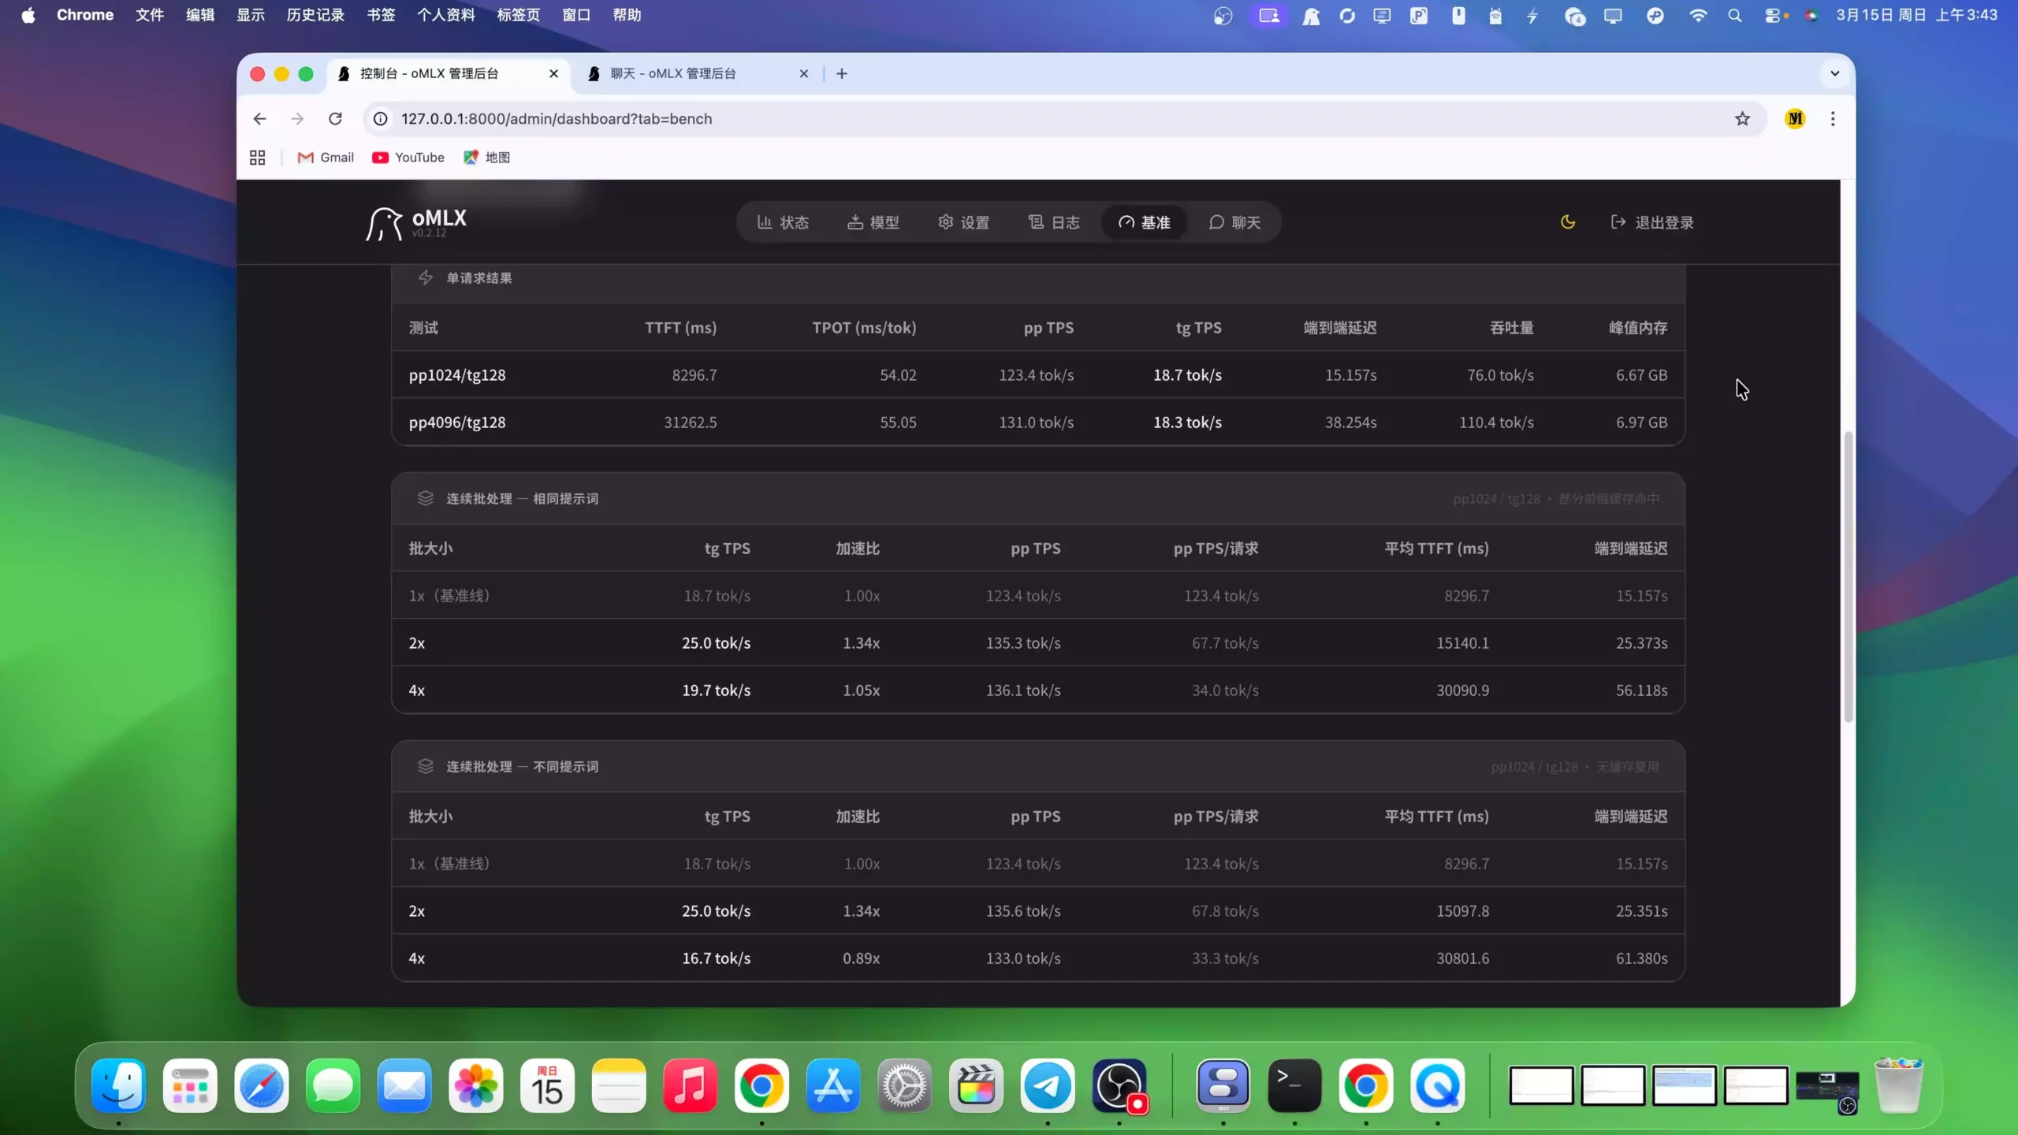
Task: Go to the 聊天 chat tab
Action: 1234,222
